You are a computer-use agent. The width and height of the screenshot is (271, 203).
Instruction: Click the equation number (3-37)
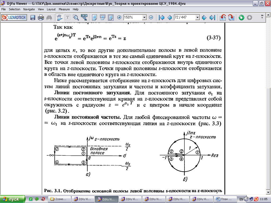[x=214, y=38]
